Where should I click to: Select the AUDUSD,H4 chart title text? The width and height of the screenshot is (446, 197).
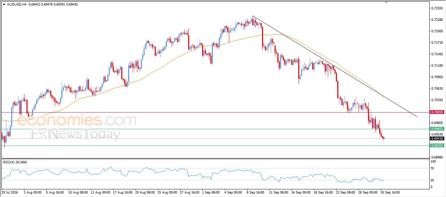[x=17, y=5]
